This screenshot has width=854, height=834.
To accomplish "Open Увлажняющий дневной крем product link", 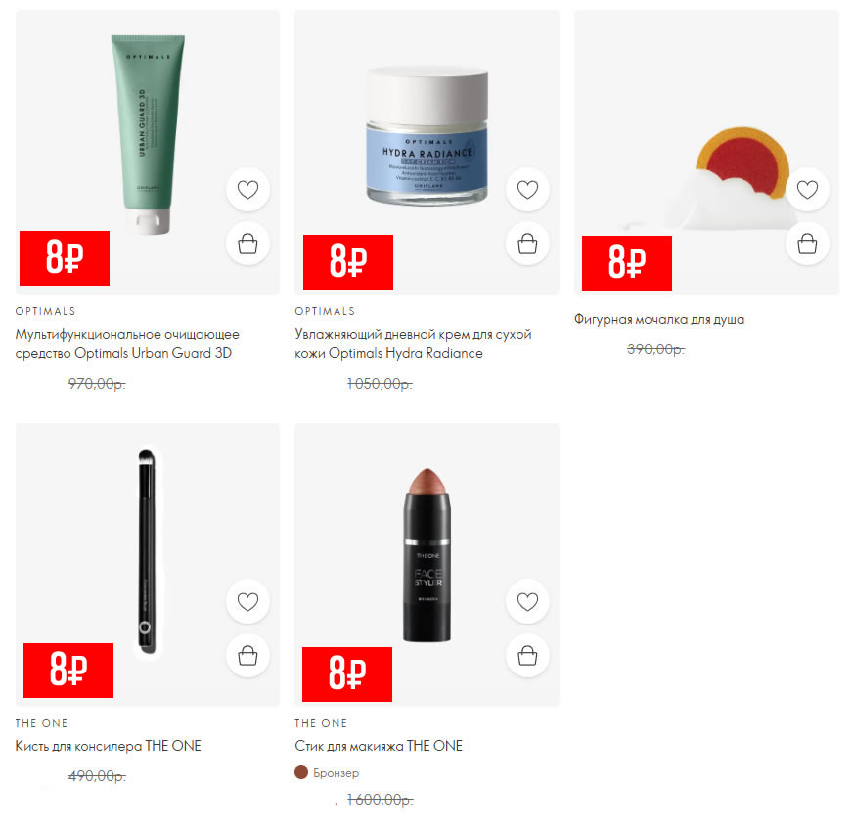I will click(413, 344).
